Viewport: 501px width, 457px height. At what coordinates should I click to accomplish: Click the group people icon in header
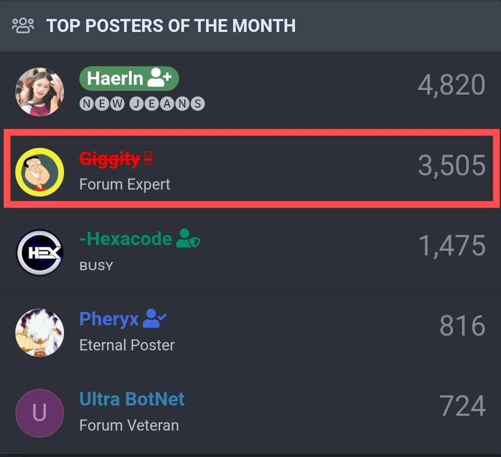(x=23, y=25)
